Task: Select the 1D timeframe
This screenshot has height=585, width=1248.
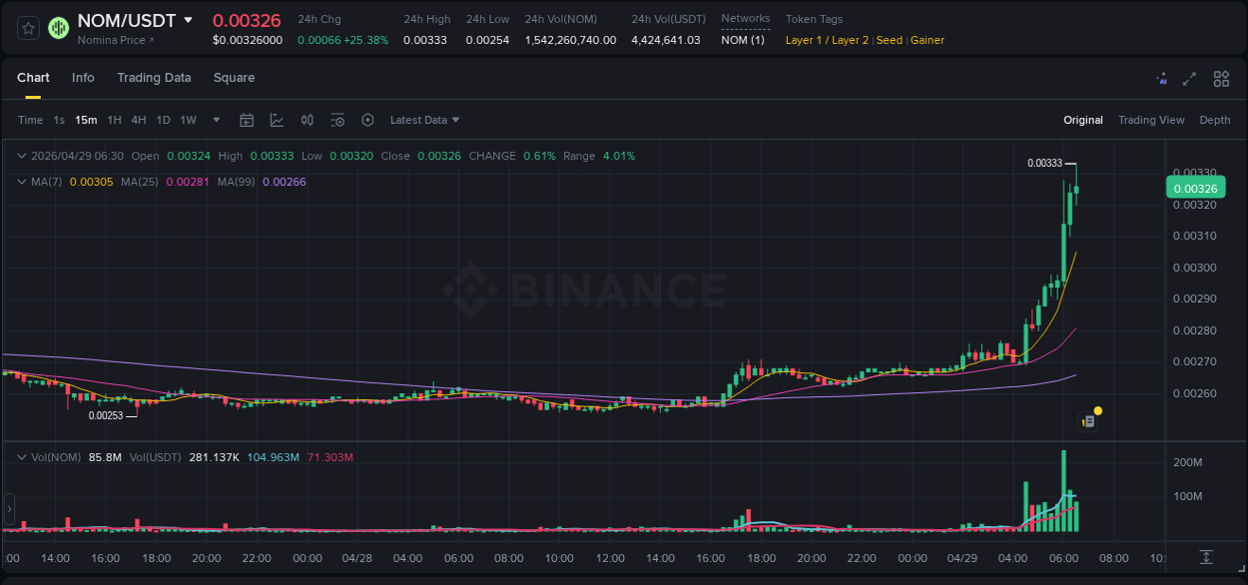Action: click(162, 120)
